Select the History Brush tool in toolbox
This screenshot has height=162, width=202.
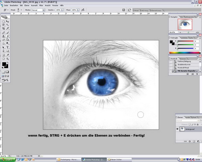coord(7,36)
